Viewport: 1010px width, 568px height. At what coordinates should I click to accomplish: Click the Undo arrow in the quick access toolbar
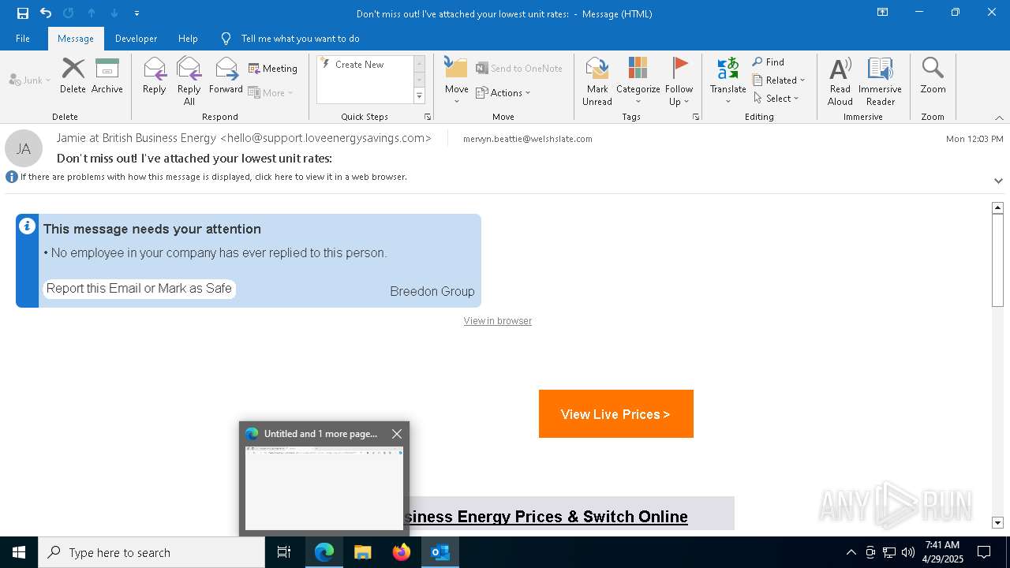coord(46,13)
